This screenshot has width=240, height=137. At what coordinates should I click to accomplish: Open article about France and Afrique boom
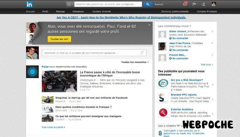(110, 74)
